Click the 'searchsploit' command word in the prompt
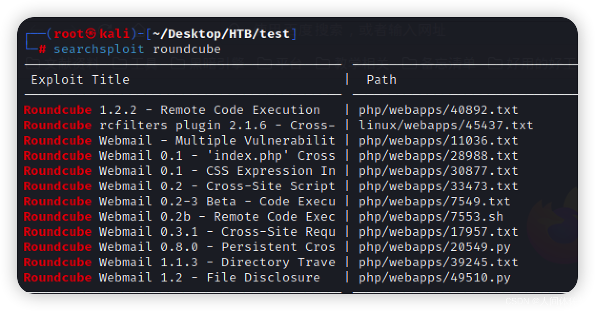 [x=99, y=49]
